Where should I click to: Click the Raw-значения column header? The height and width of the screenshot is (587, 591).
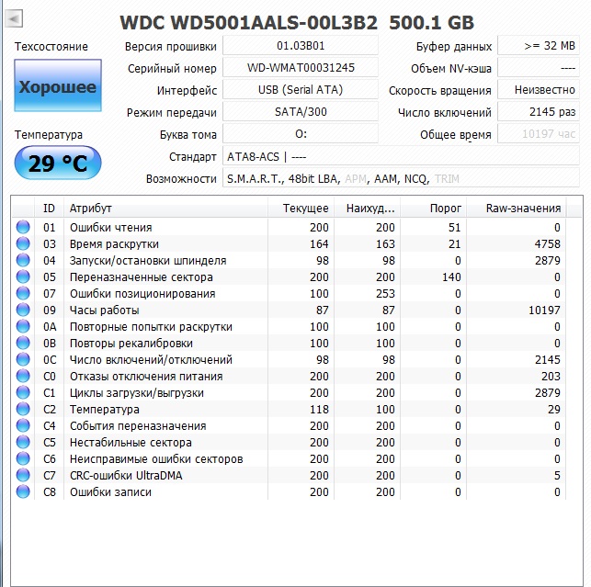[x=516, y=209]
